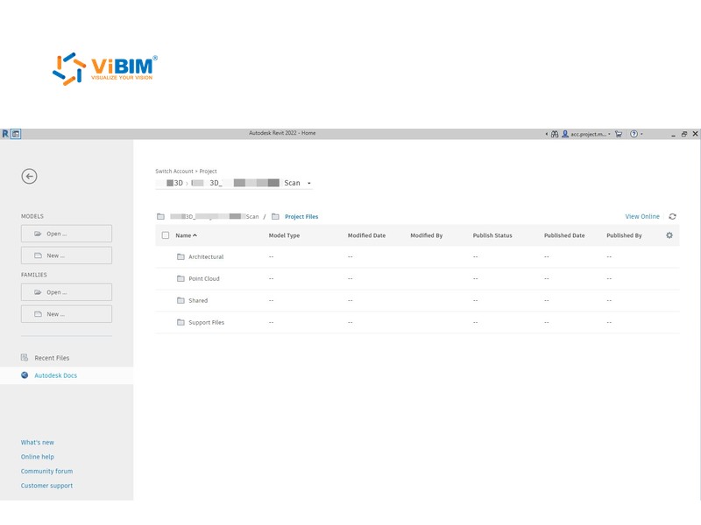Click Models Open button
The image size is (701, 525).
(67, 234)
